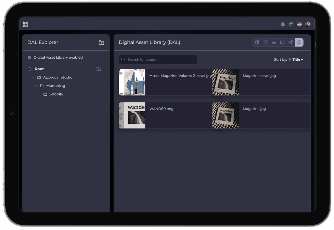Open WANDER.png thumbnail

click(132, 115)
